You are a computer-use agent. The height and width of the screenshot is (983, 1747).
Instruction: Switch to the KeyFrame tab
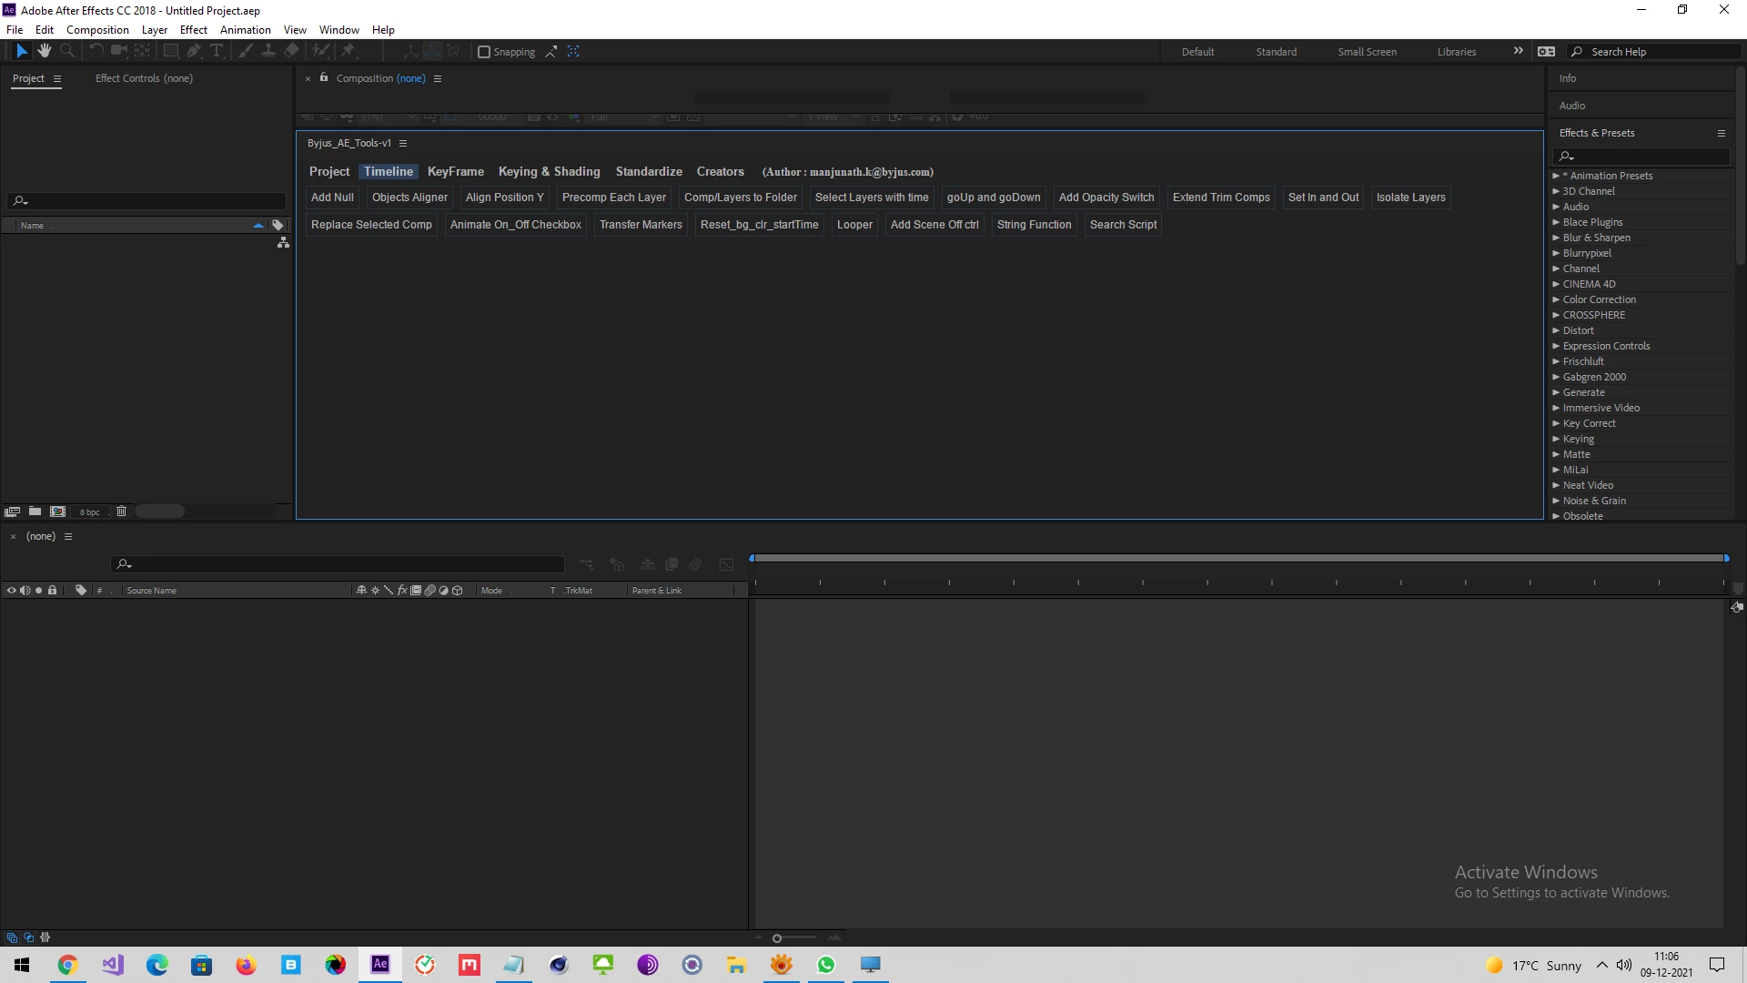point(455,171)
